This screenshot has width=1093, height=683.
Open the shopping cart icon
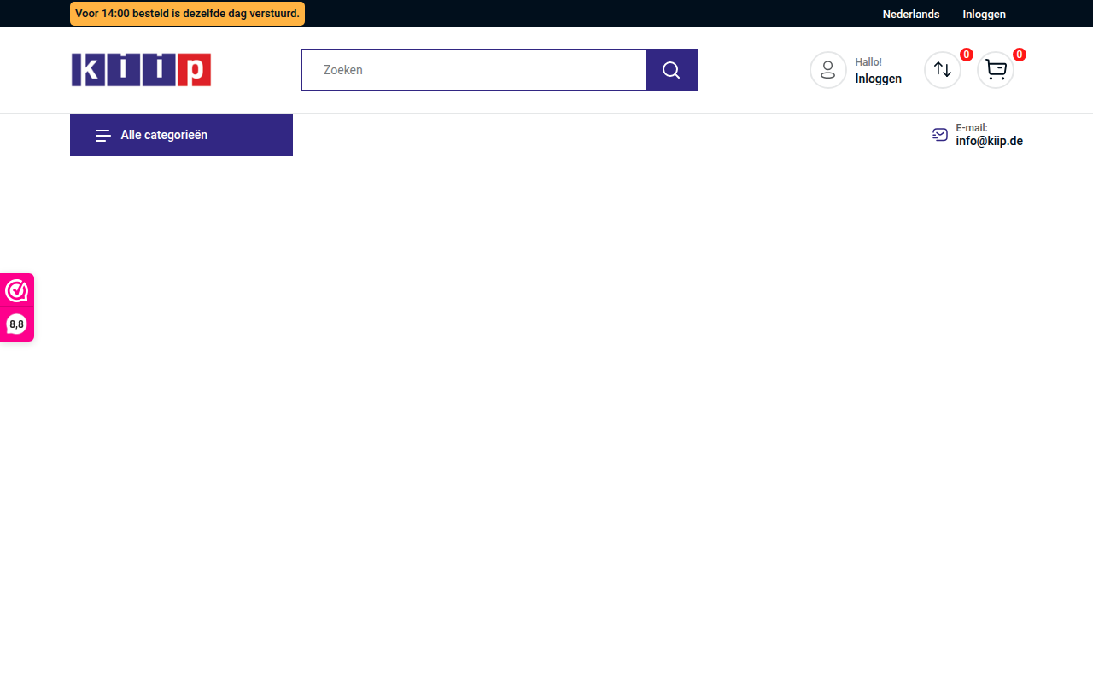996,70
